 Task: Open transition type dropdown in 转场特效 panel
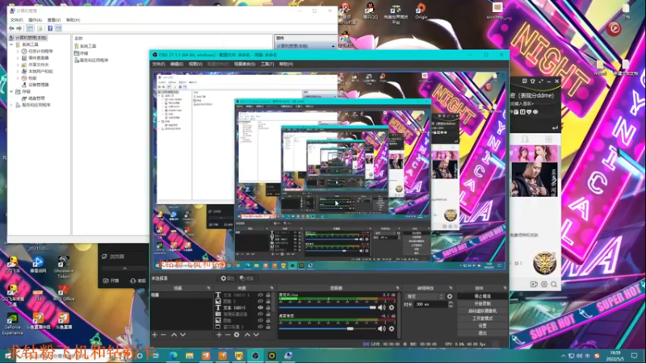pos(426,296)
